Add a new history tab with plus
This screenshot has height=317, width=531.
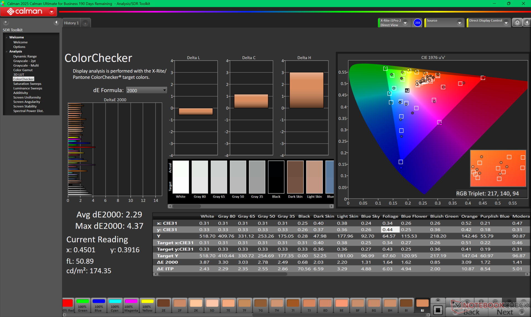pyautogui.click(x=85, y=23)
